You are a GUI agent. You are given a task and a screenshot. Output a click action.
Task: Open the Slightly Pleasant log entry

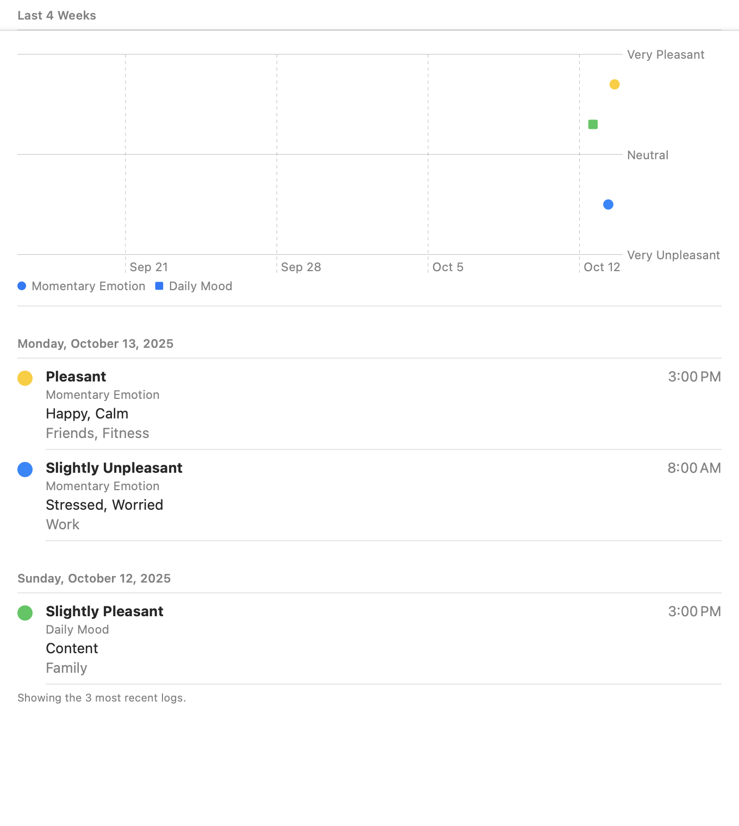point(369,639)
